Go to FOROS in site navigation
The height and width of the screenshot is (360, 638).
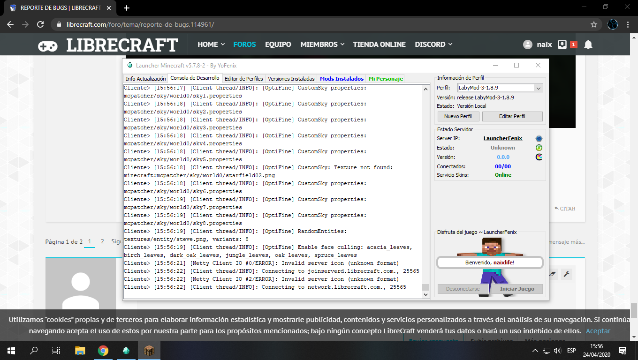point(244,45)
